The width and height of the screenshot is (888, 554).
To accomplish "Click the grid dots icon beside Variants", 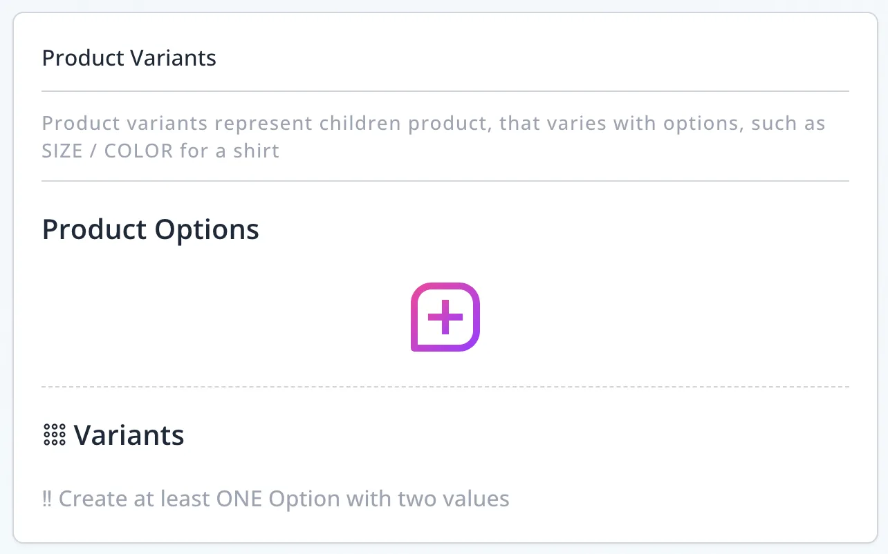I will coord(54,435).
